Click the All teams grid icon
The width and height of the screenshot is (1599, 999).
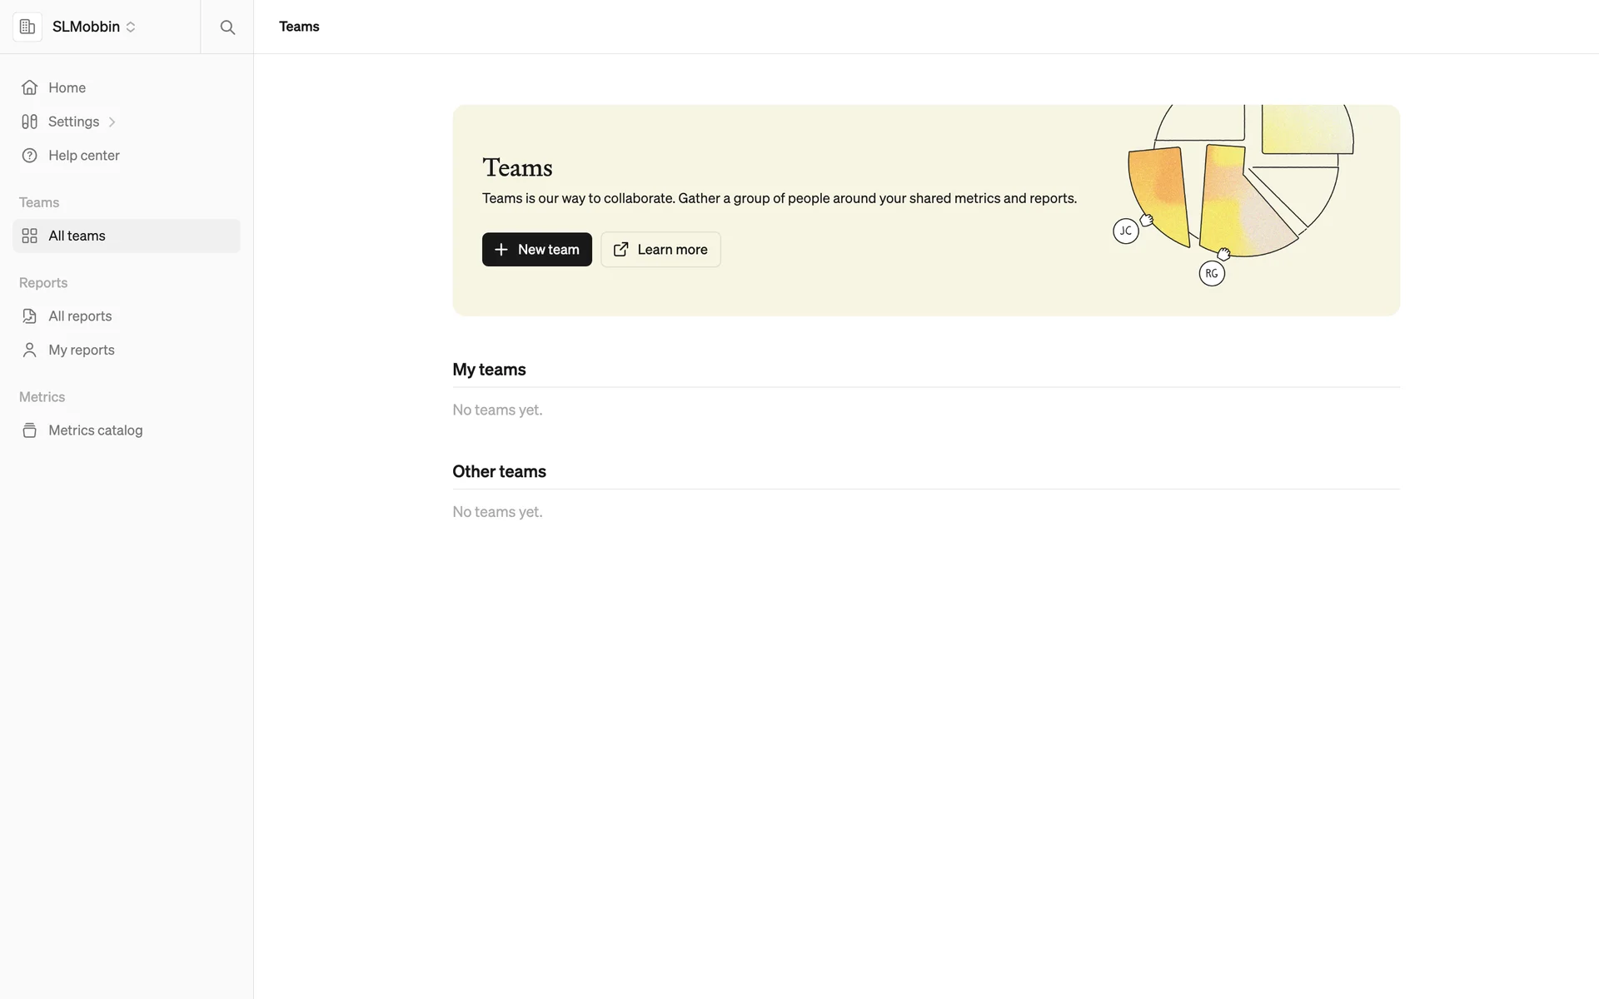tap(30, 236)
